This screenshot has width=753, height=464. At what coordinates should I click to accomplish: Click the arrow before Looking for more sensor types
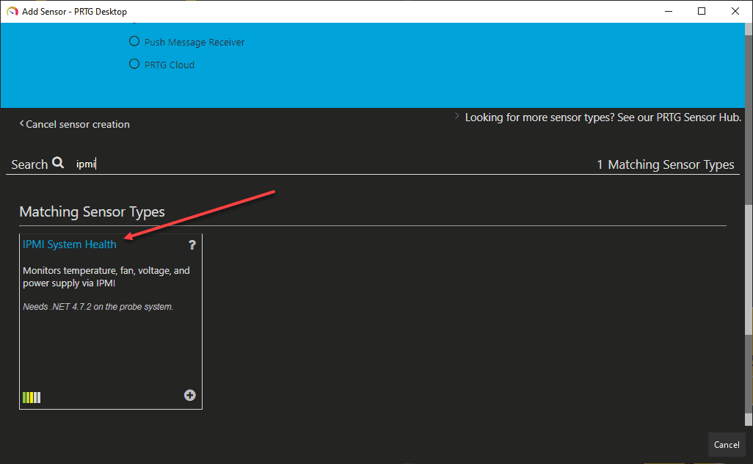[x=456, y=116]
